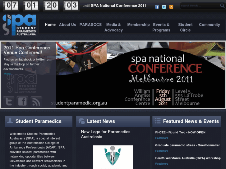Click the Featured News & Events heading

[191, 121]
